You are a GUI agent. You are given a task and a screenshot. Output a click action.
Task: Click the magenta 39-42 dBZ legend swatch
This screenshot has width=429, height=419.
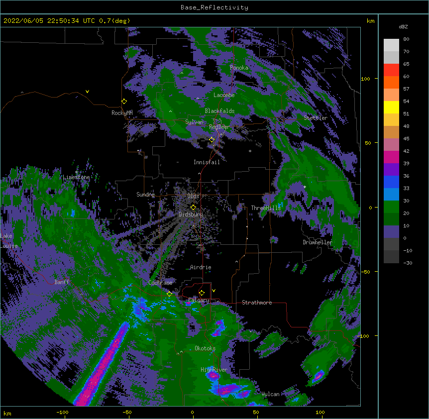[391, 157]
